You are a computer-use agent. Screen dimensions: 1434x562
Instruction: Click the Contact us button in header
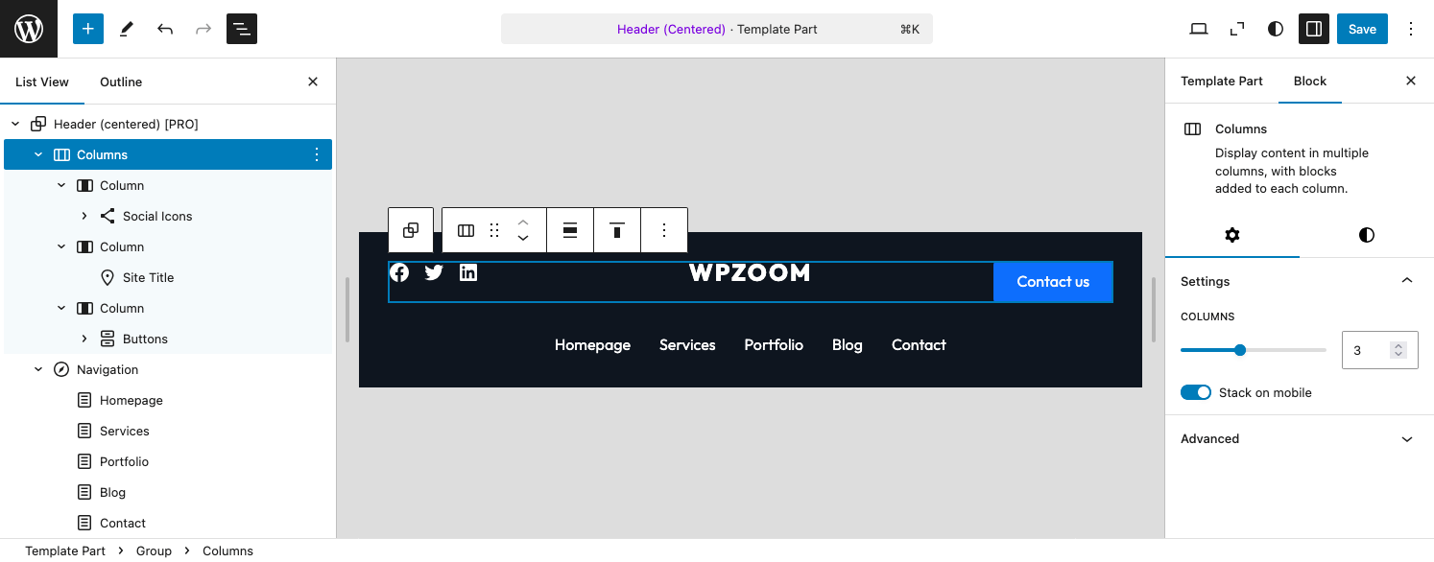[1053, 281]
